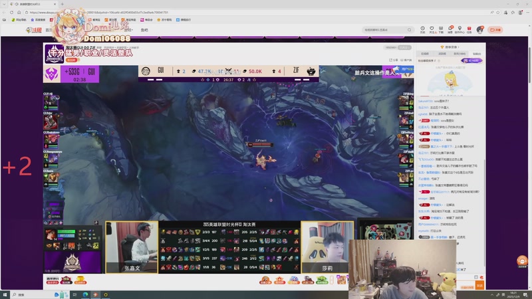Open the 苏宁易购 bookmark
This screenshot has width=532, height=299.
164,20
